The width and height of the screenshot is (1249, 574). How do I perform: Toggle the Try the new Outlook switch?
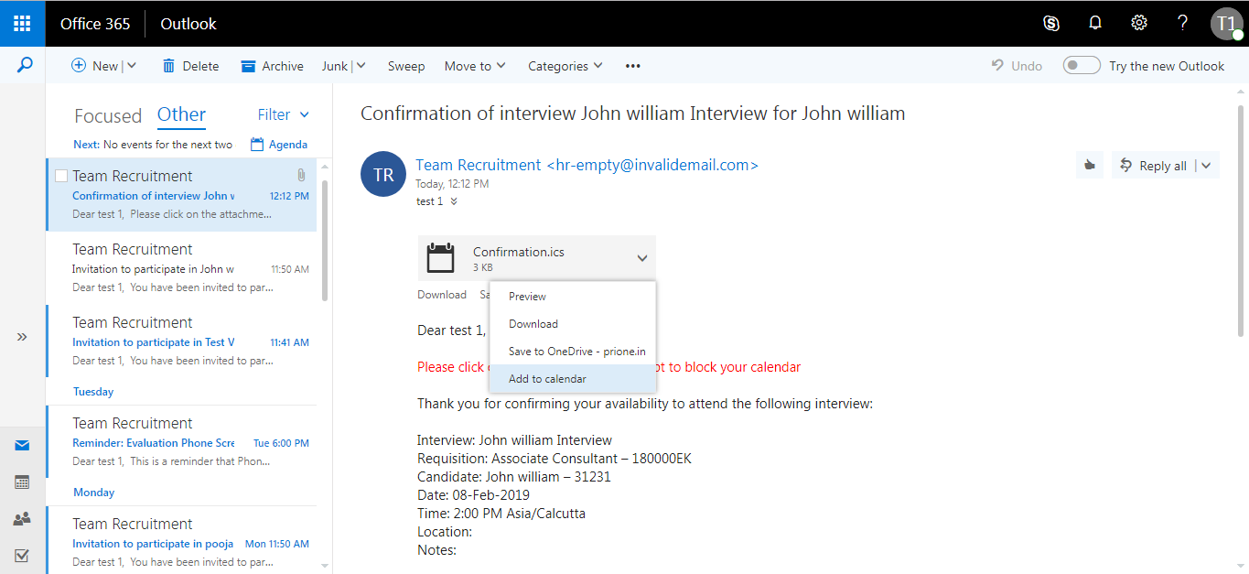tap(1082, 66)
